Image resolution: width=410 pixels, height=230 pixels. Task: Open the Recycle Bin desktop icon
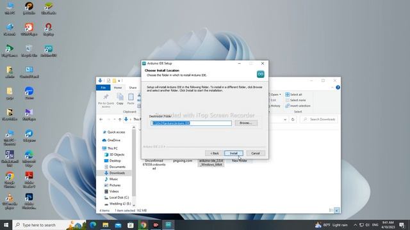[29, 50]
